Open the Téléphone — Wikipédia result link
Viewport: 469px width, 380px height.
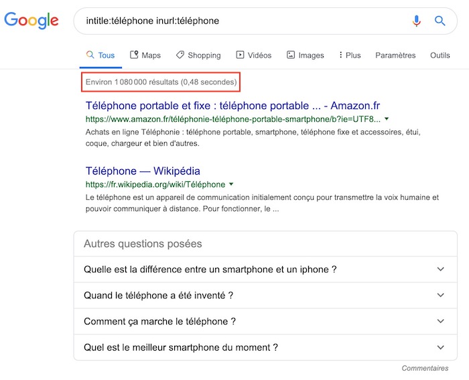tap(143, 171)
